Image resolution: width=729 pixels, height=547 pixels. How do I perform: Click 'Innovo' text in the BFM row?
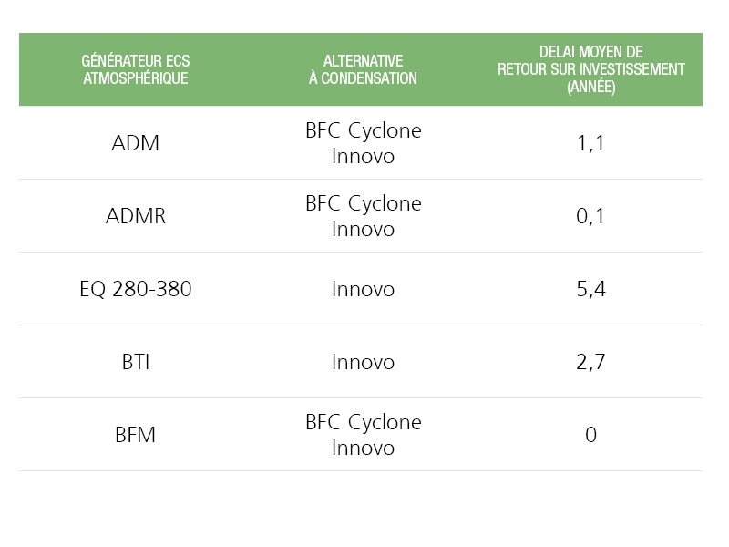363,448
